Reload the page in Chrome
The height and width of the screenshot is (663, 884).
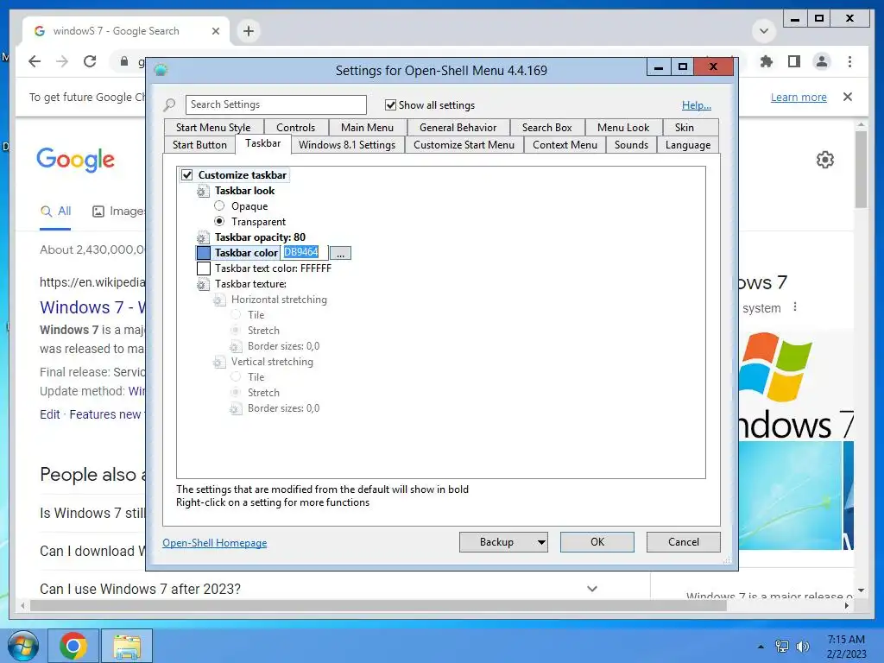(x=90, y=61)
